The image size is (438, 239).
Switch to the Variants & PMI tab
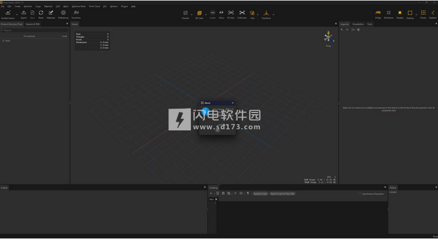pos(33,24)
